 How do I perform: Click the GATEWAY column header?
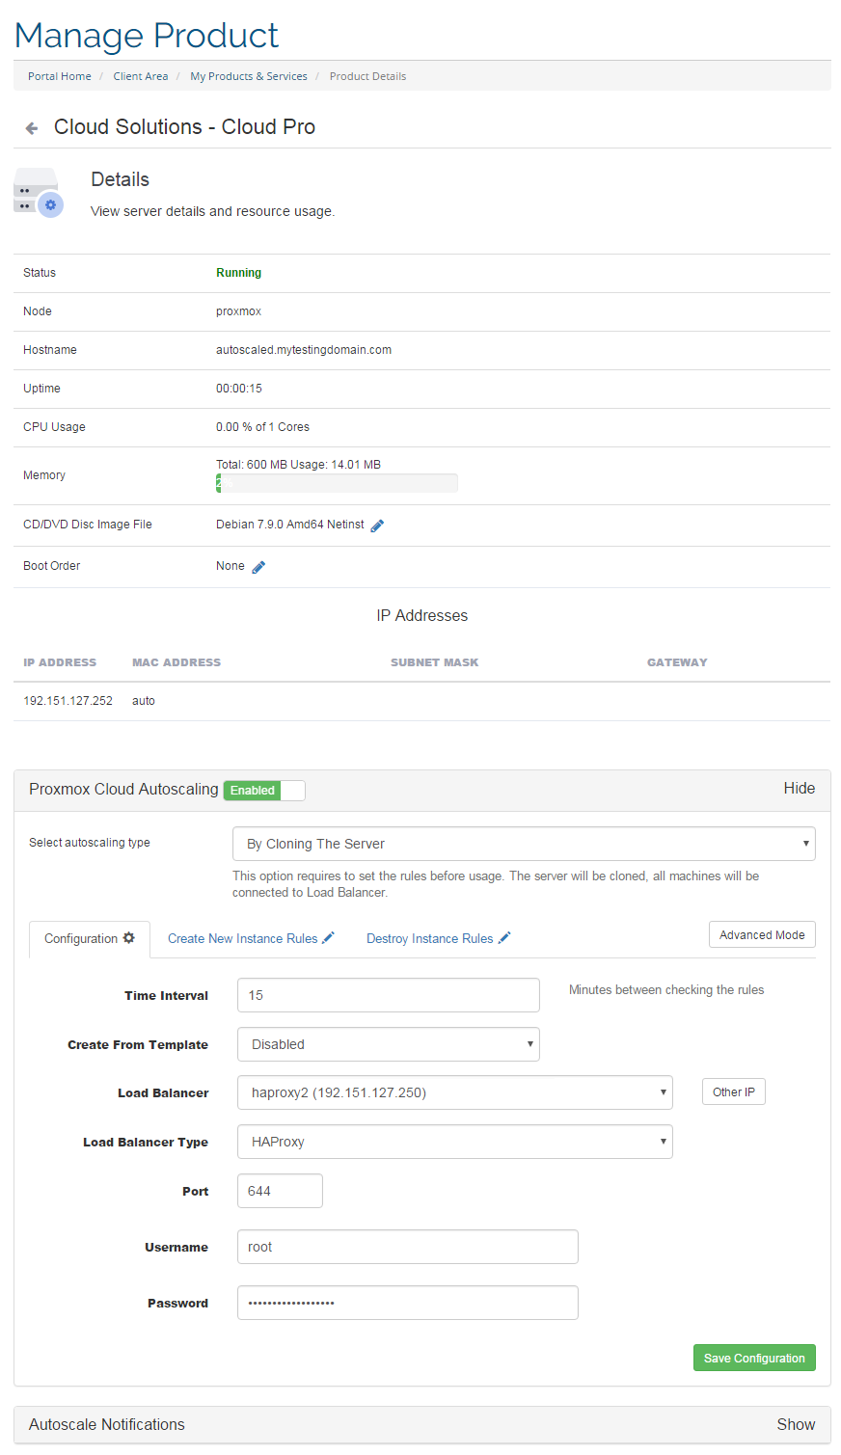click(677, 662)
